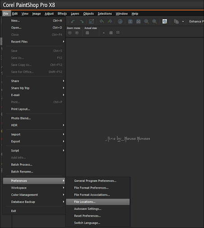
Task: Open the Selections menu
Action: tap(105, 13)
